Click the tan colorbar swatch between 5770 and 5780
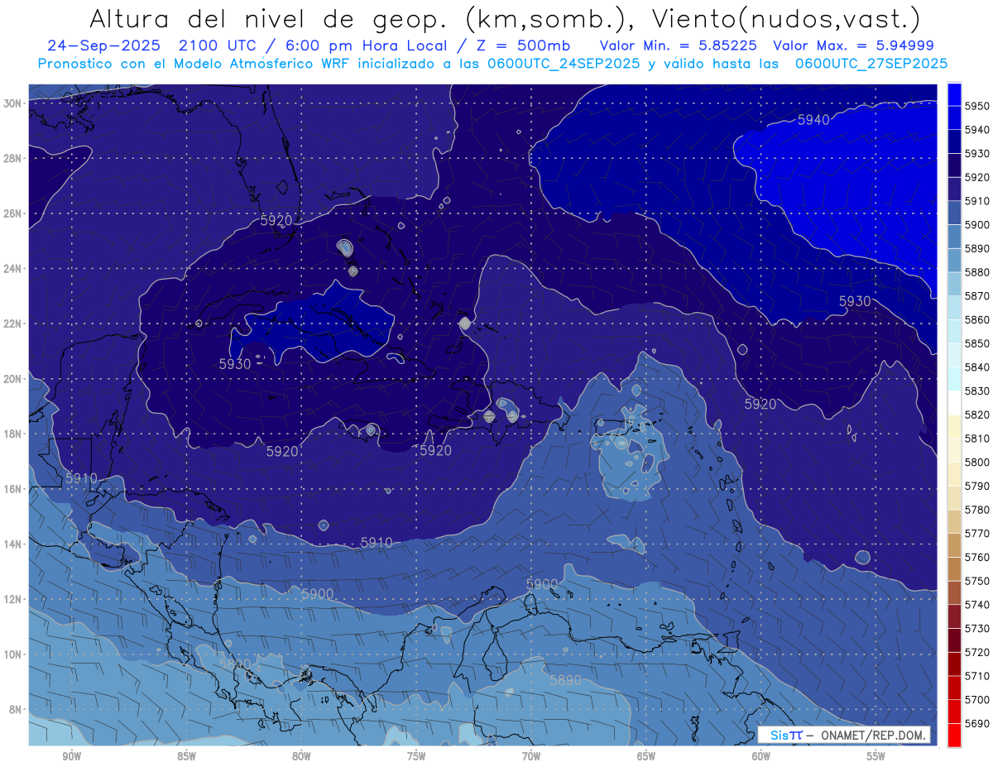The height and width of the screenshot is (767, 993). tap(954, 521)
